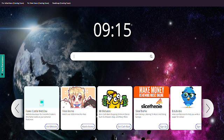Click the Edubirdie title text
This screenshot has height=140, width=224.
(x=177, y=111)
